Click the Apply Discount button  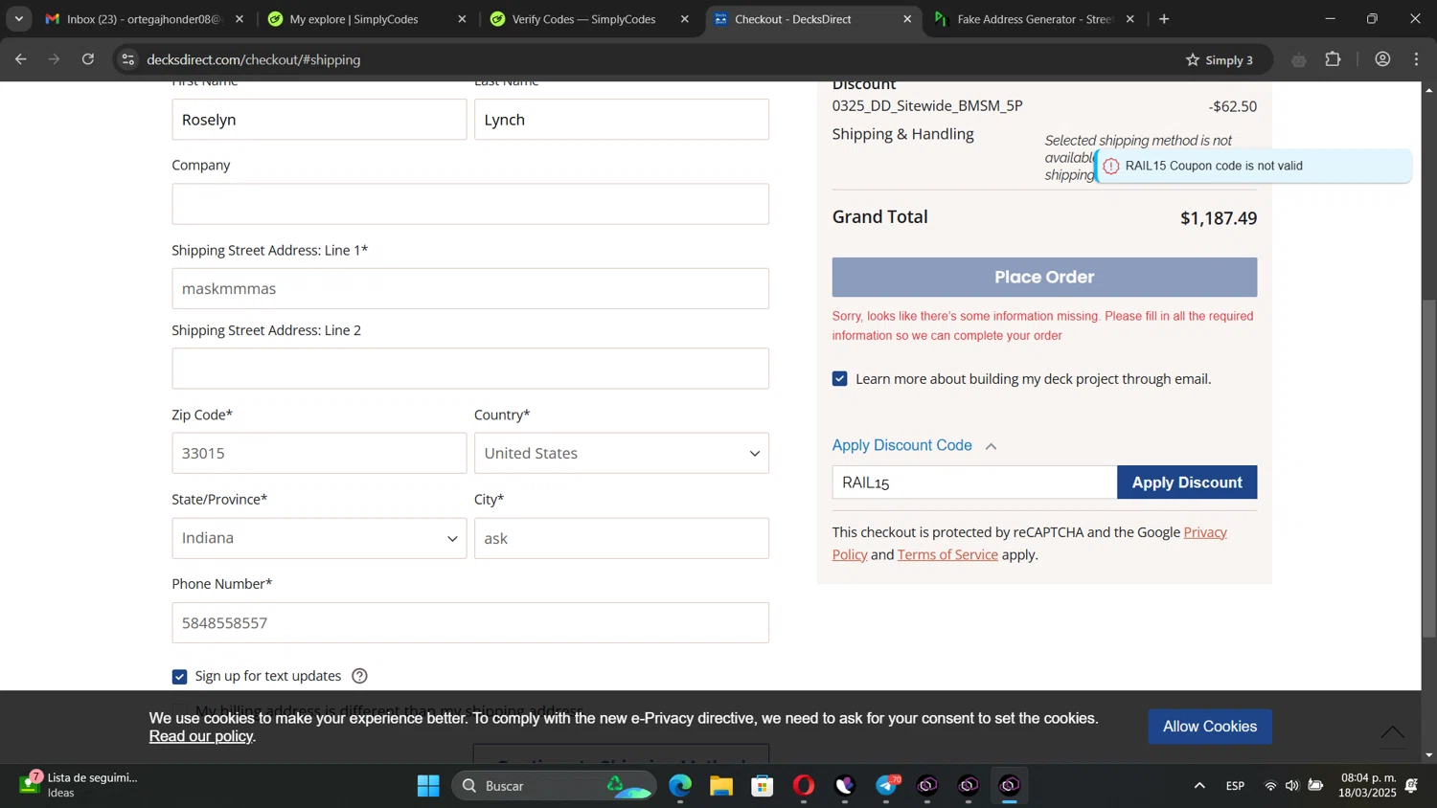click(1187, 483)
